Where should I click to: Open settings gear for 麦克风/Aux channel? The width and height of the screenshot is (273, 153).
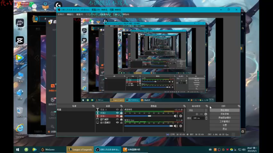(181, 126)
